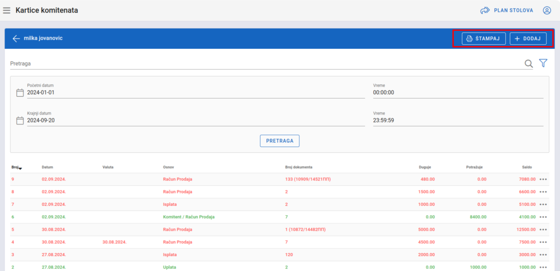Select document 133 (10909/14521ПП)
This screenshot has height=271, width=560.
[308, 179]
